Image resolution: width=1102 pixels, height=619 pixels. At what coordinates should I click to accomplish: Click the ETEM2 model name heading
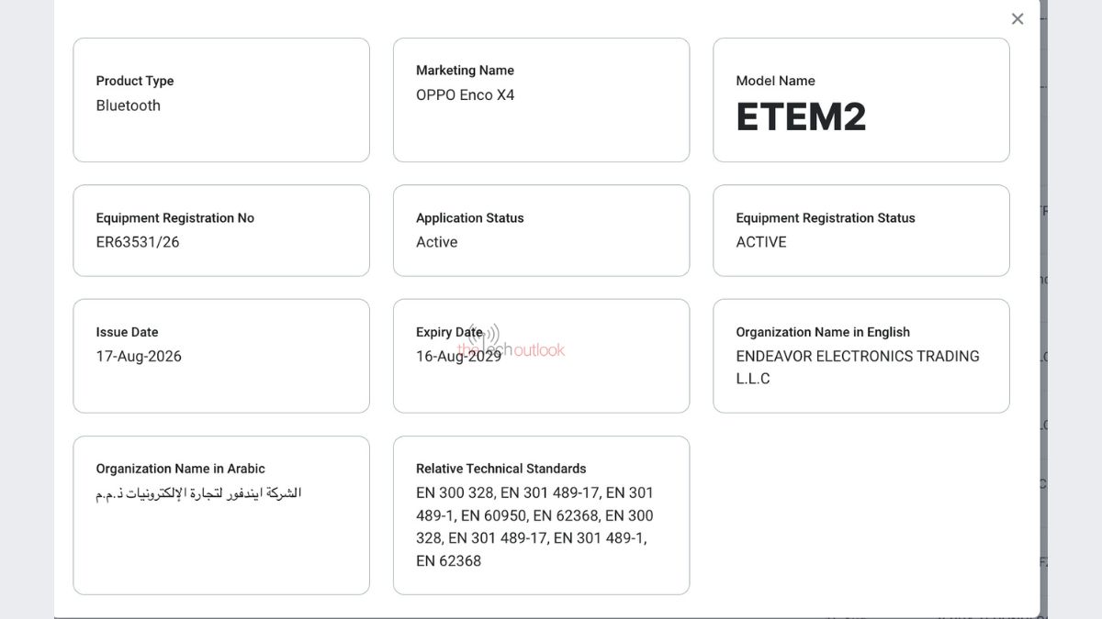tap(801, 117)
